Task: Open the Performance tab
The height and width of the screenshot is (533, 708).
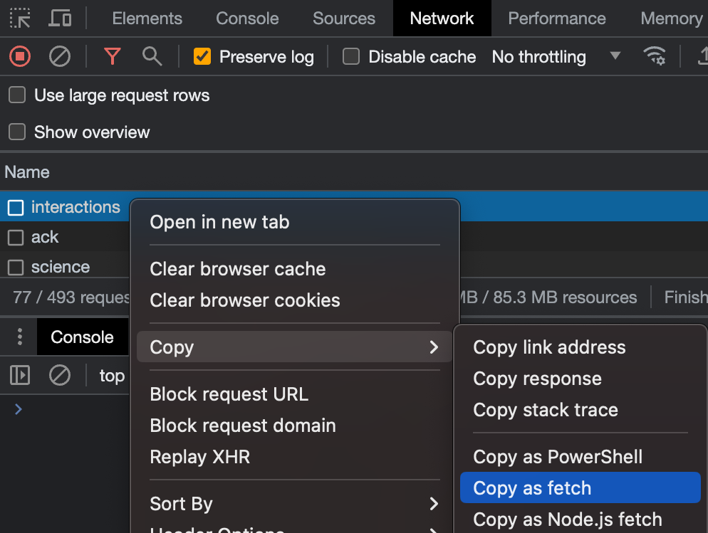Action: (x=557, y=19)
